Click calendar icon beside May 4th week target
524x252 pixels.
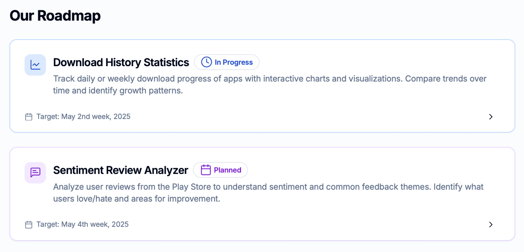tap(28, 225)
